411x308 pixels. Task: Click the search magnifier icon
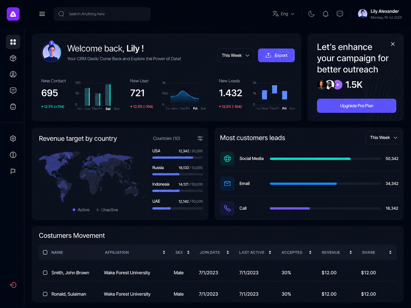(x=61, y=14)
